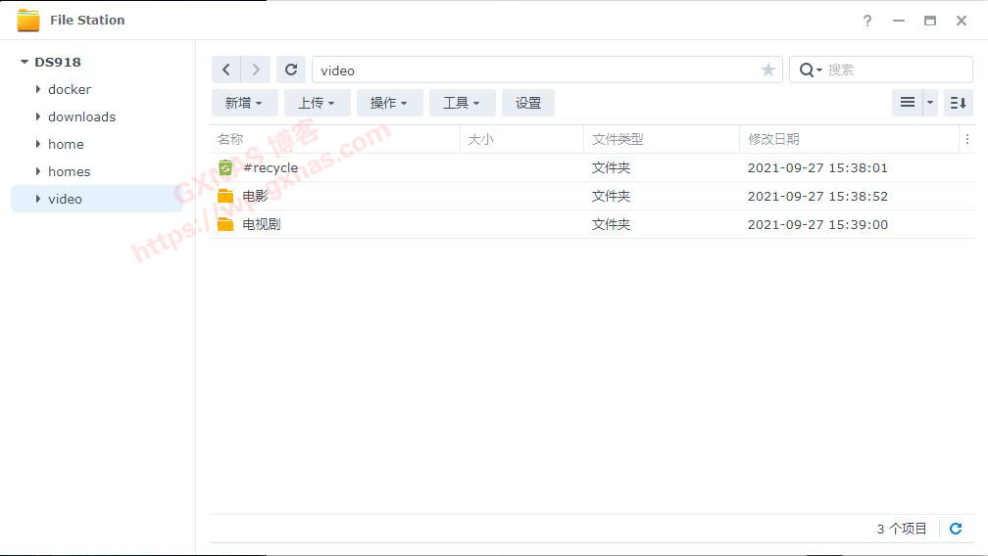Open the 上传 dropdown menu

[x=317, y=103]
